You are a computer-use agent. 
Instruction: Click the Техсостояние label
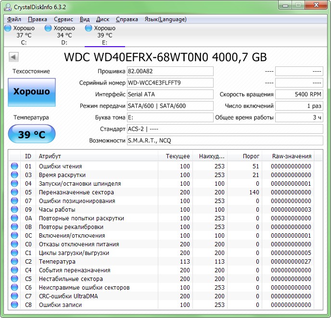click(31, 71)
